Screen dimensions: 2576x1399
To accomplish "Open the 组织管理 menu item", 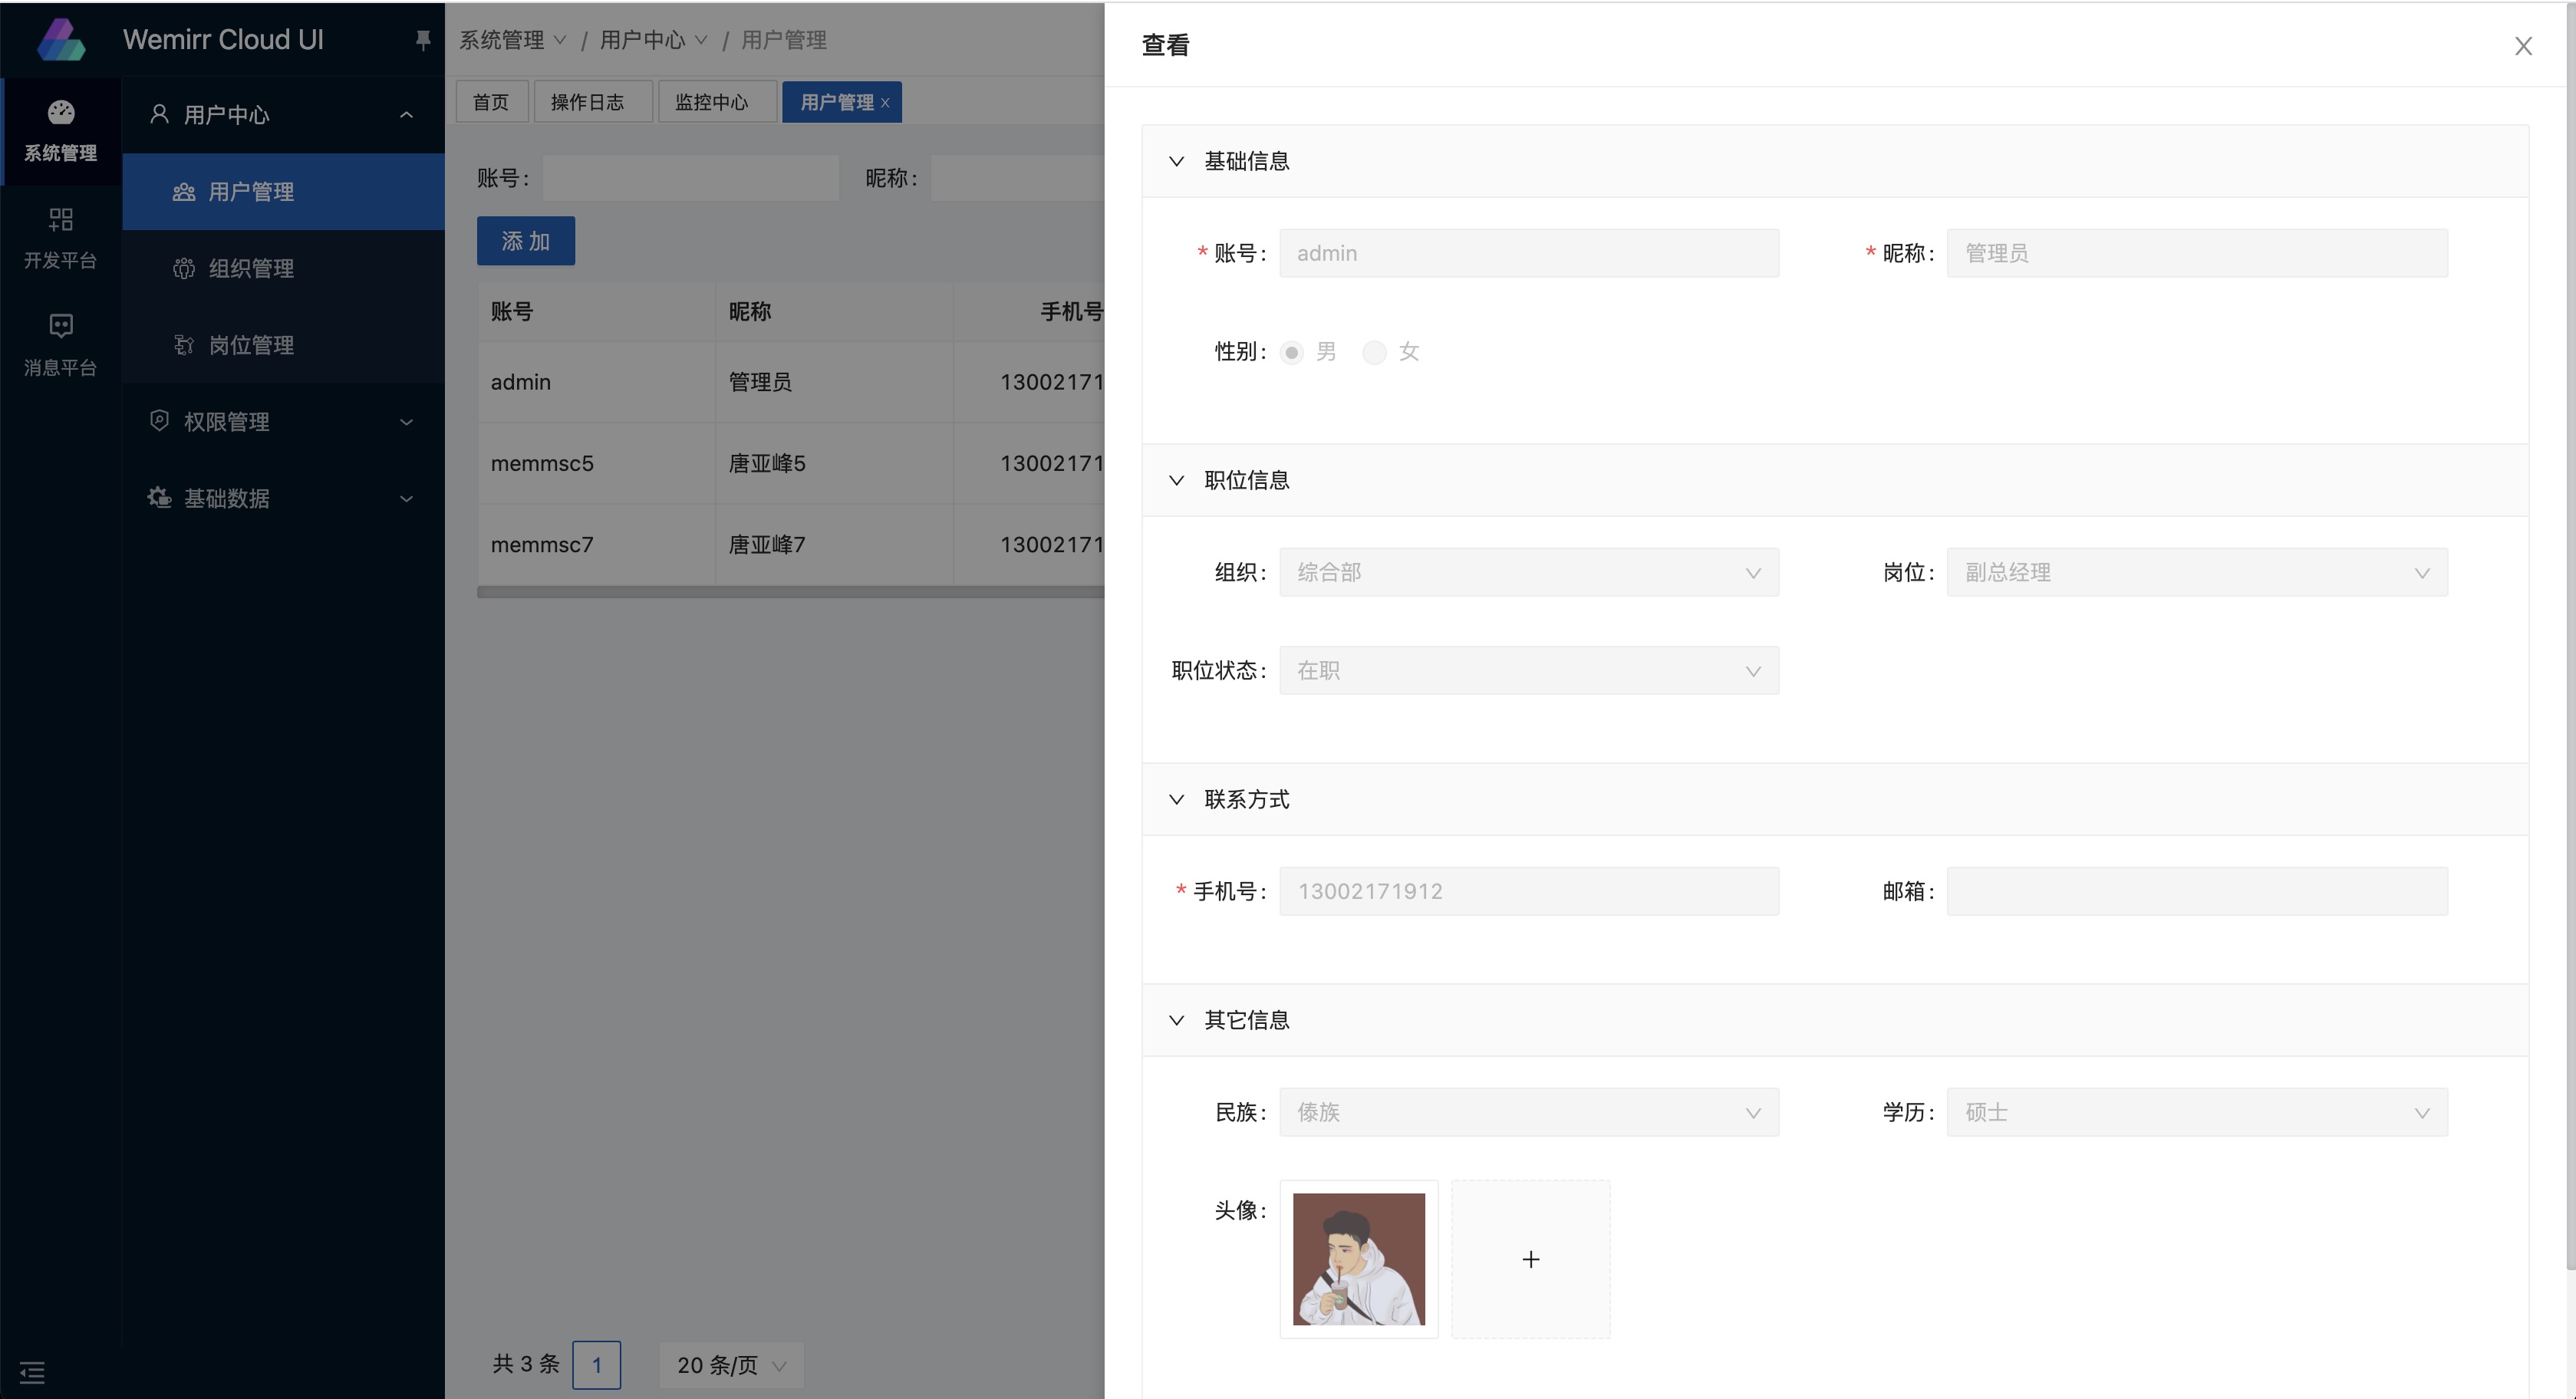I will pyautogui.click(x=251, y=268).
